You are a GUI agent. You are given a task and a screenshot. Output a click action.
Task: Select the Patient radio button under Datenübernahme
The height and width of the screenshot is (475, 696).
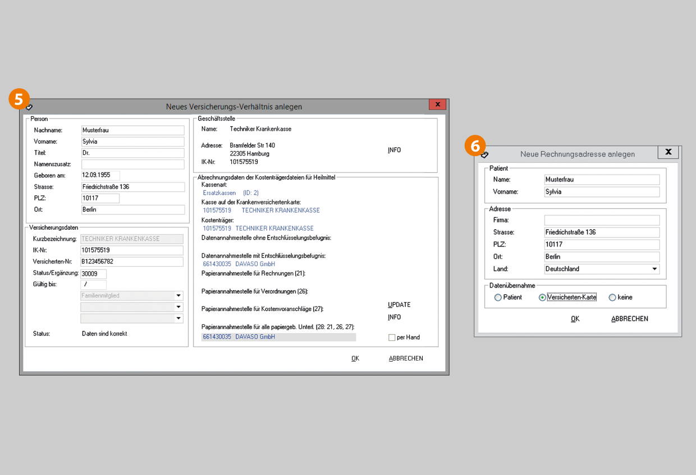[x=498, y=298]
